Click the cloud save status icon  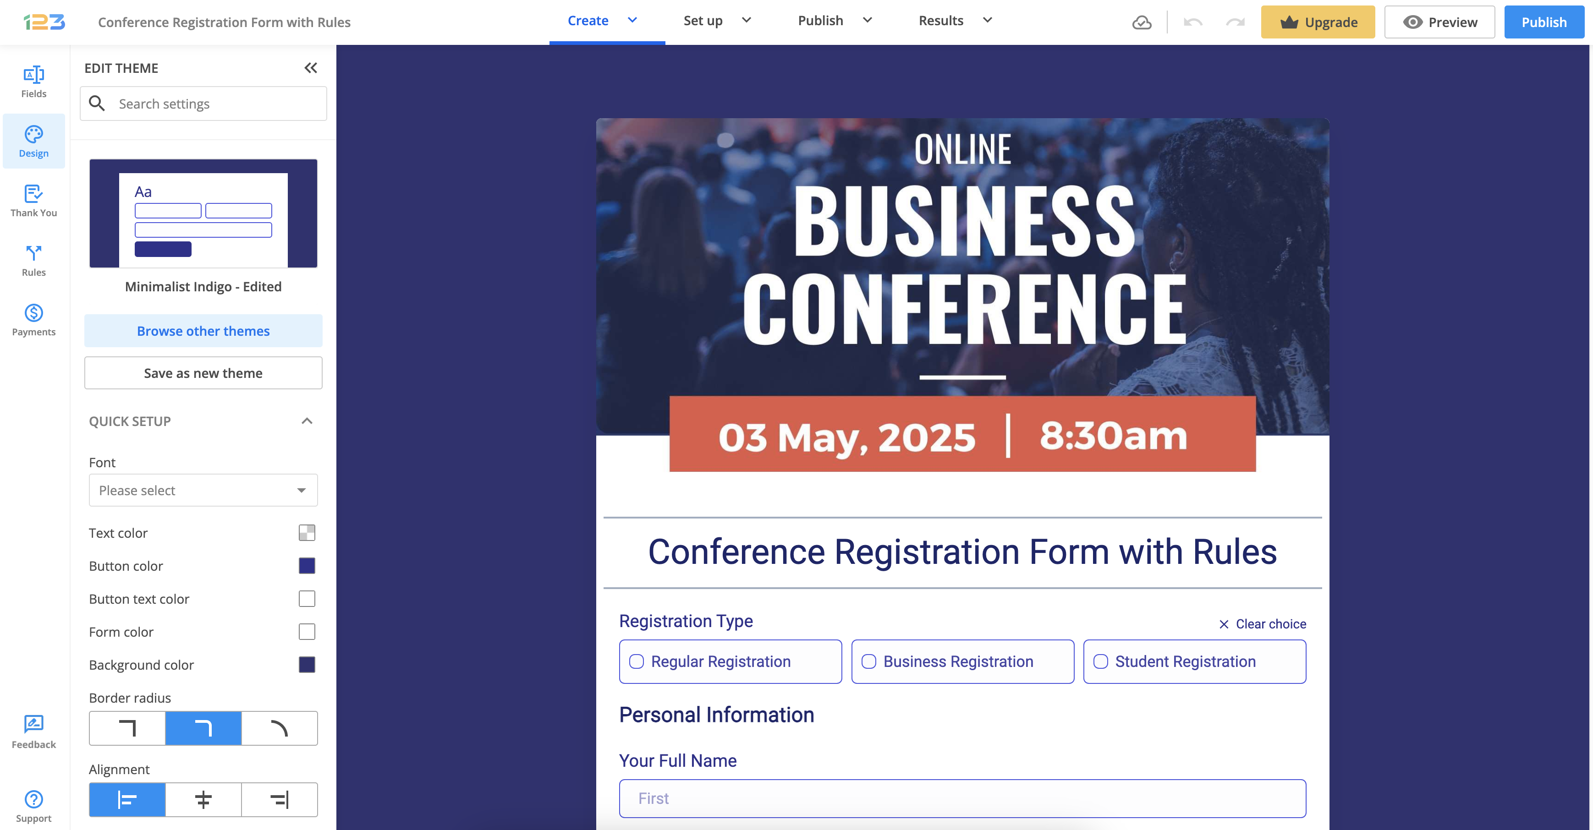(1142, 22)
